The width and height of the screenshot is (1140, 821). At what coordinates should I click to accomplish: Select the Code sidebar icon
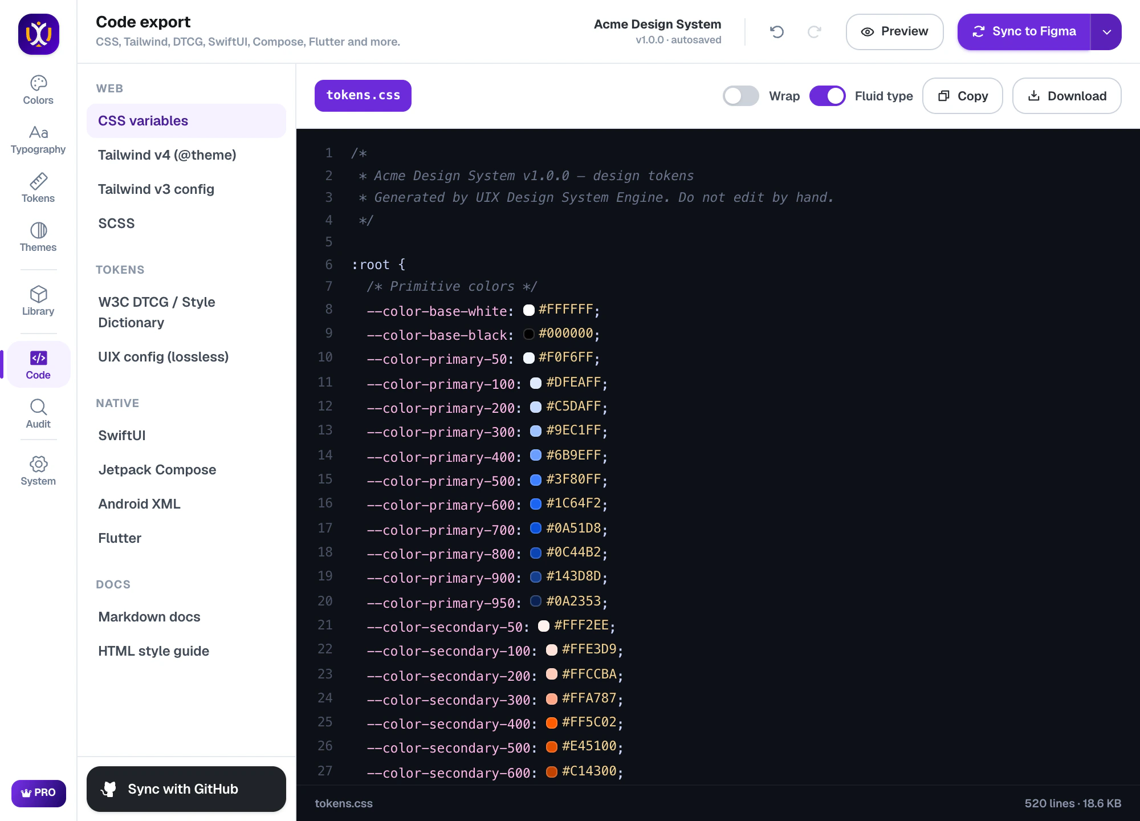coord(38,365)
